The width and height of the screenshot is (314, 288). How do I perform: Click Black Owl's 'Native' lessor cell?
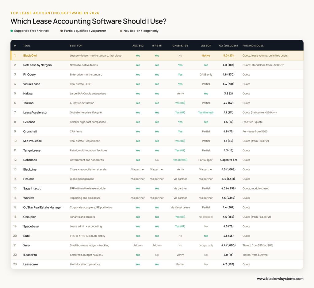point(206,56)
